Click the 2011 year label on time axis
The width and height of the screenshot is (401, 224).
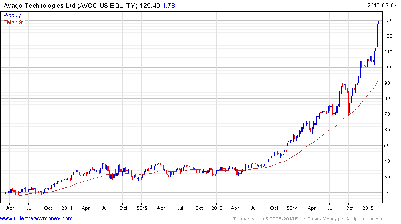pyautogui.click(x=67, y=208)
